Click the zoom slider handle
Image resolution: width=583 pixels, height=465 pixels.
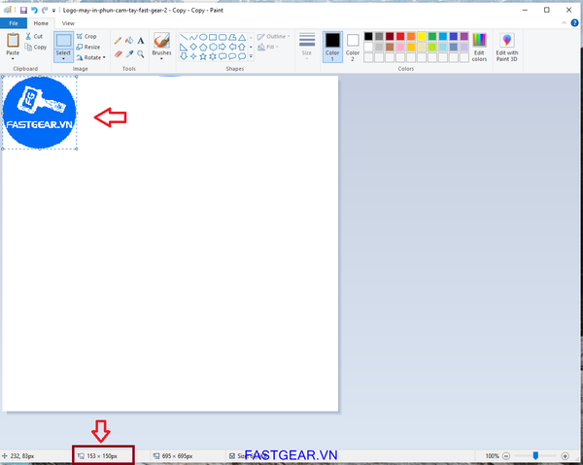[x=535, y=455]
